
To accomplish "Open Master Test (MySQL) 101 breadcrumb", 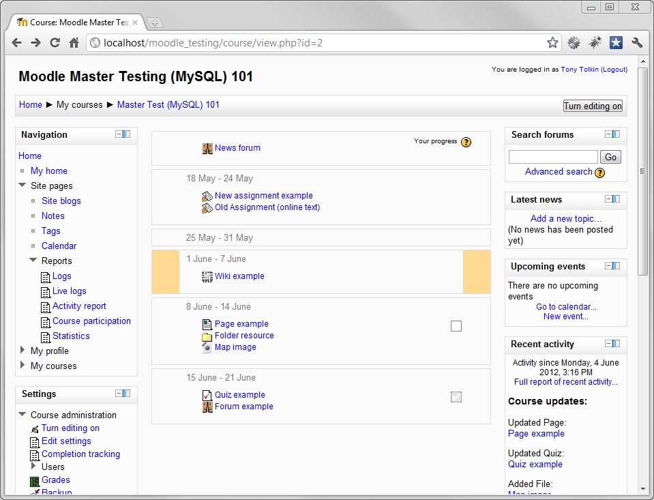I will (168, 105).
